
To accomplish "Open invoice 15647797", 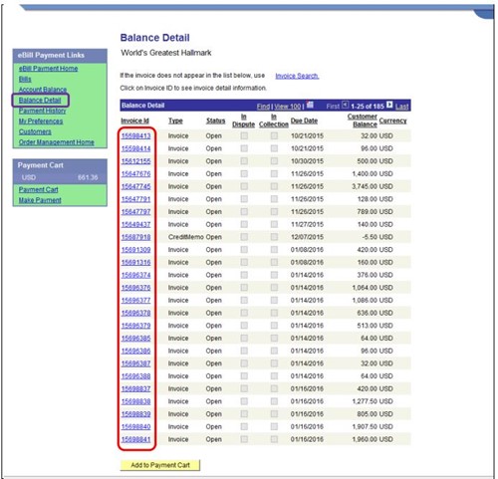I will pos(135,211).
